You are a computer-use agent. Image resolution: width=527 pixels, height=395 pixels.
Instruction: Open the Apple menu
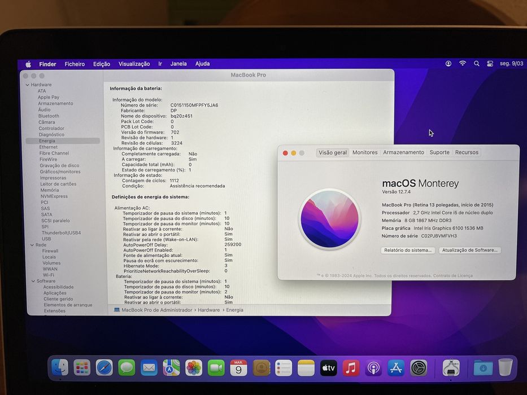click(28, 64)
